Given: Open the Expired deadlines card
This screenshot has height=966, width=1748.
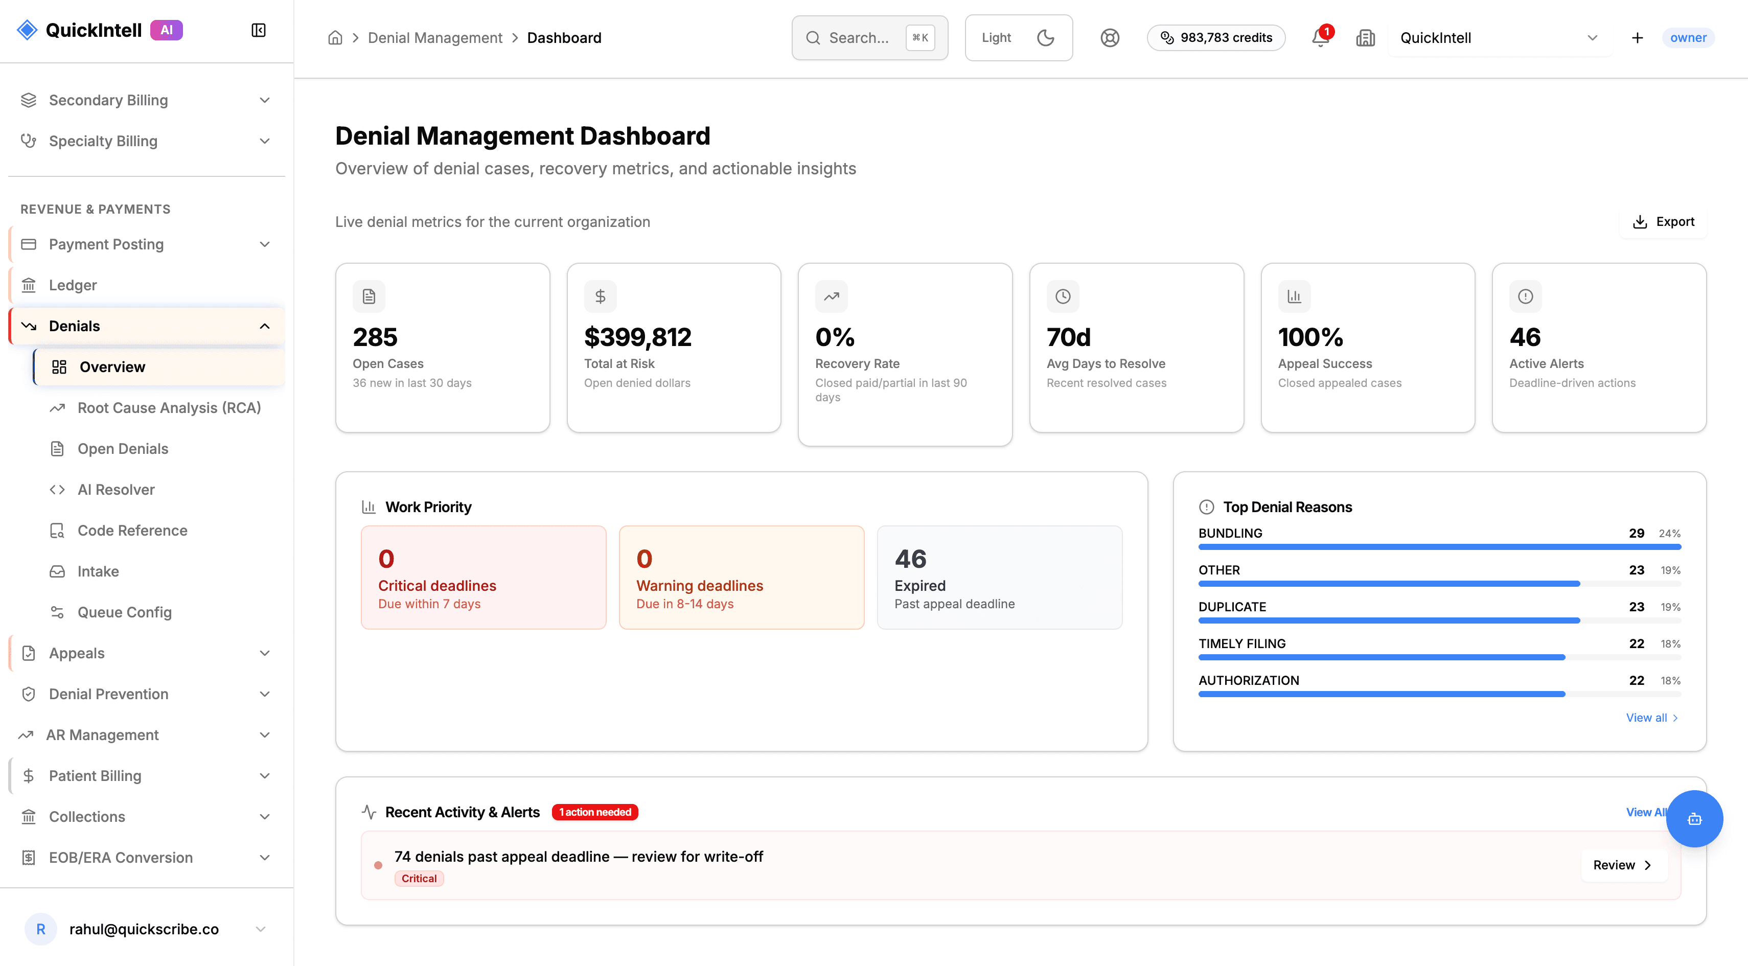Looking at the screenshot, I should pyautogui.click(x=1000, y=577).
